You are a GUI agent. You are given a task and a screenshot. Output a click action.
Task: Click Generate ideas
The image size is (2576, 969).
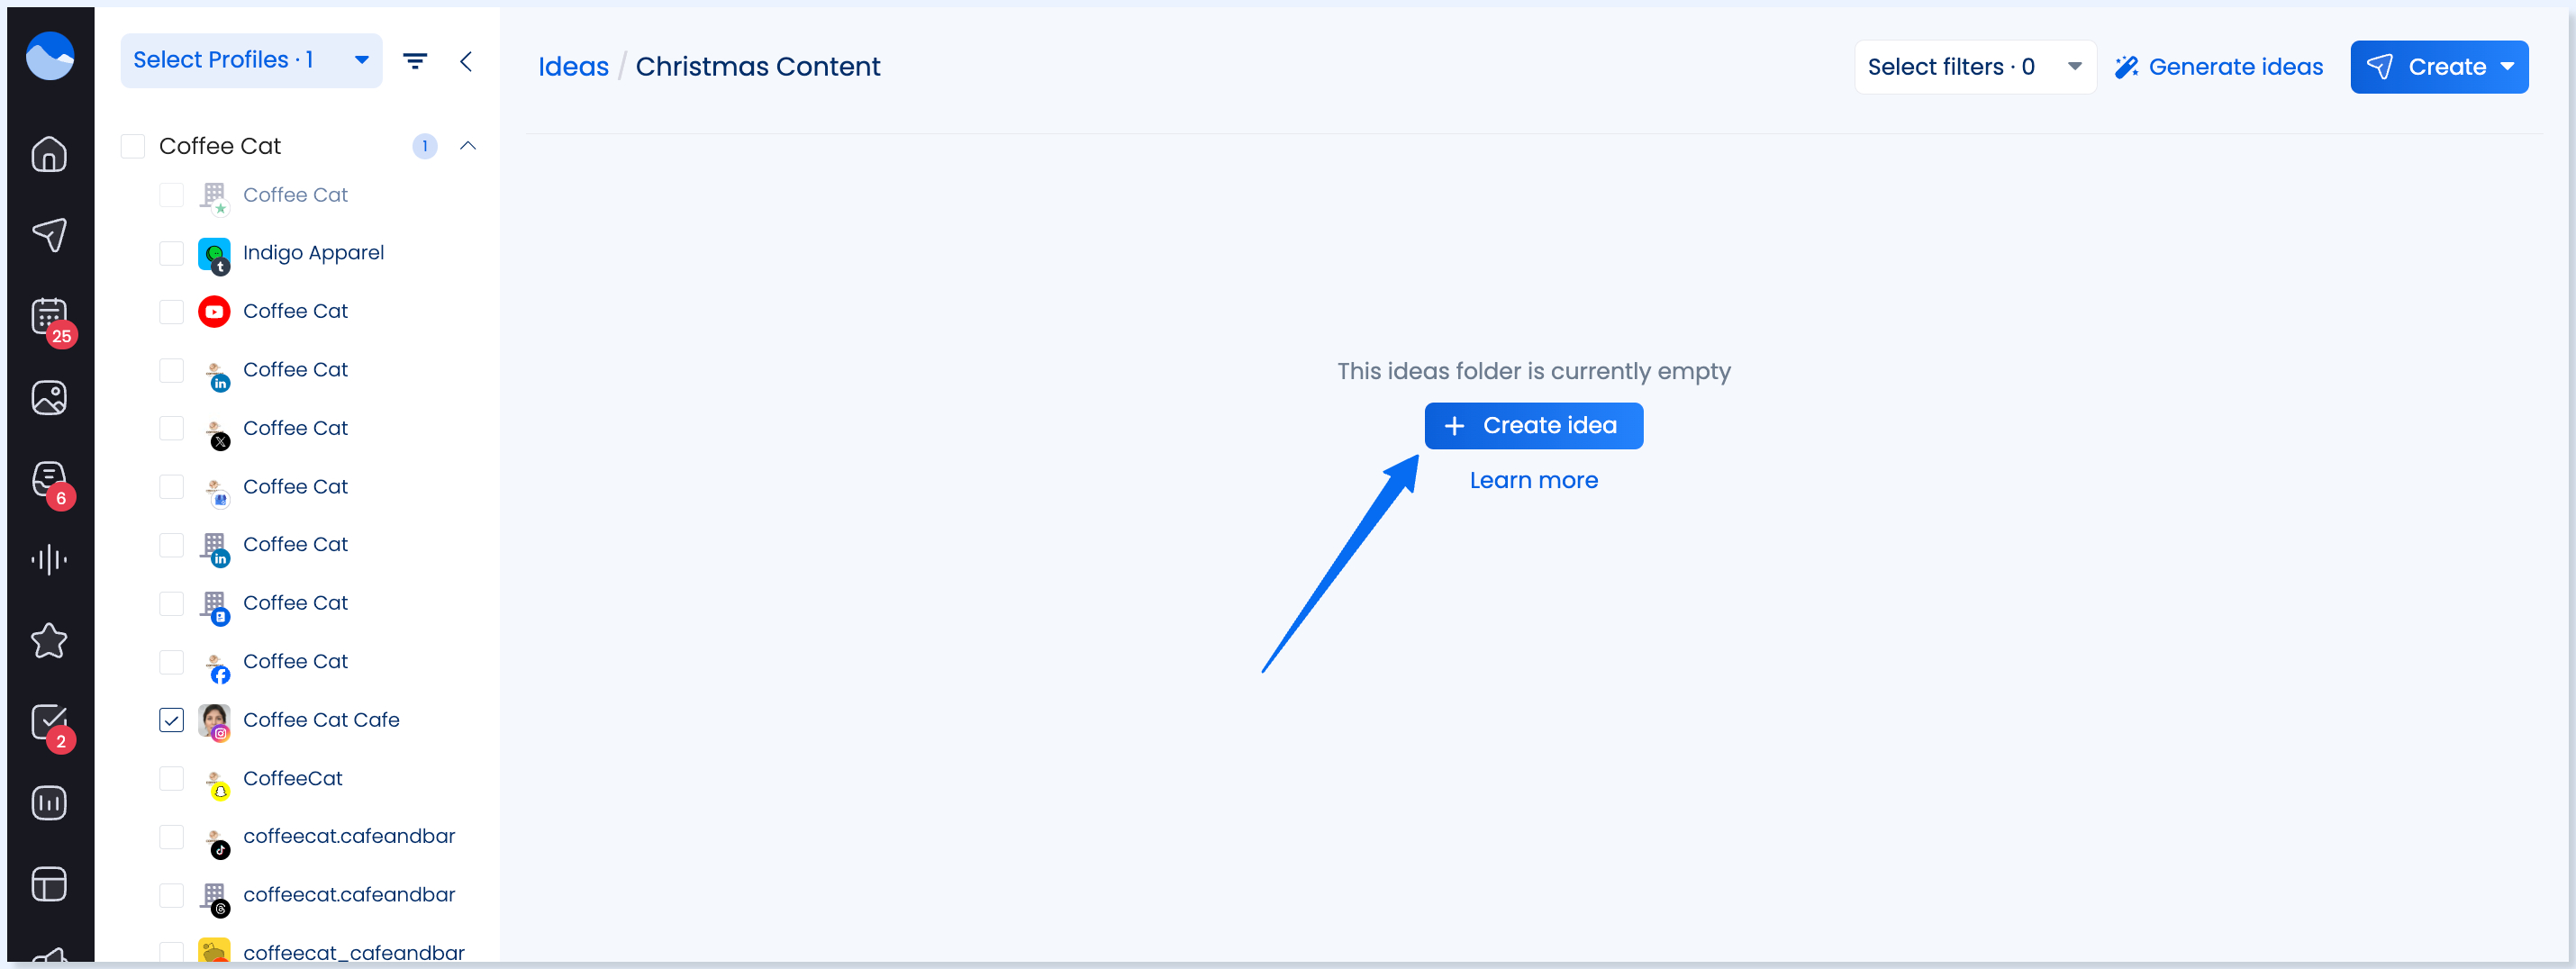pyautogui.click(x=2218, y=67)
